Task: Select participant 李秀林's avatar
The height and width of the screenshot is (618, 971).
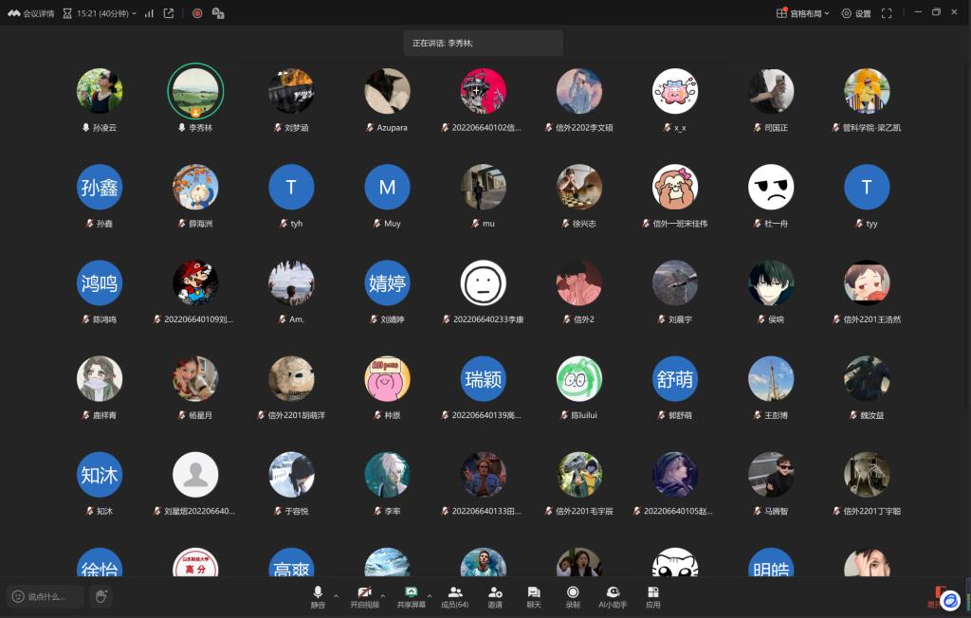Action: point(195,91)
